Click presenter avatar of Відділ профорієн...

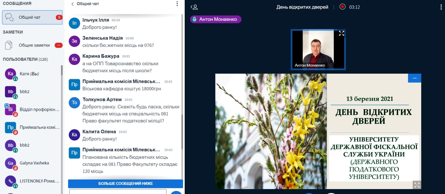coord(11,109)
